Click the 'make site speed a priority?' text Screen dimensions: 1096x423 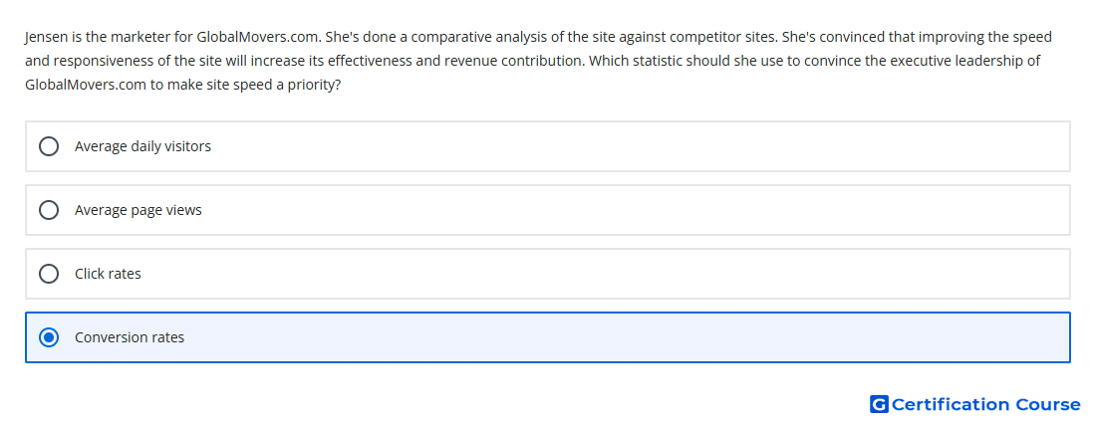click(x=254, y=86)
